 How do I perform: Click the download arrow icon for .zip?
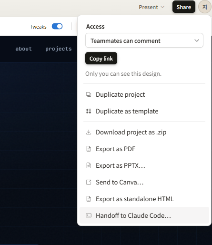click(89, 132)
